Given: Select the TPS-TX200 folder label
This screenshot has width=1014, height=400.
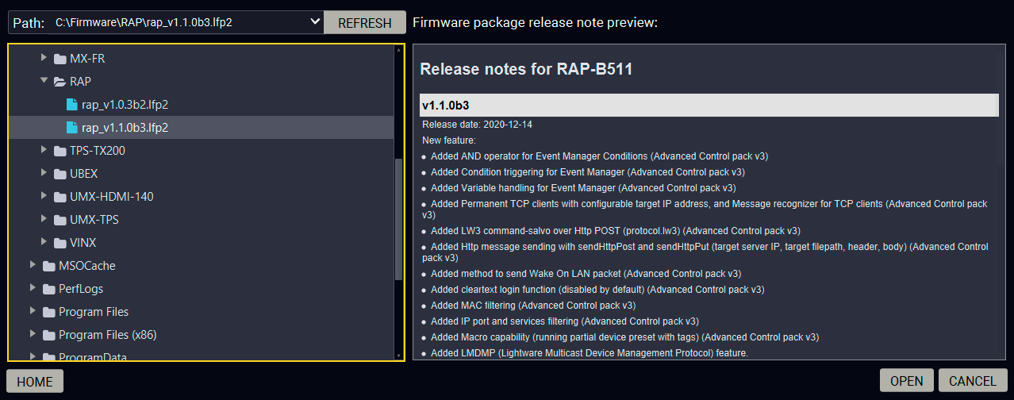Looking at the screenshot, I should 98,151.
